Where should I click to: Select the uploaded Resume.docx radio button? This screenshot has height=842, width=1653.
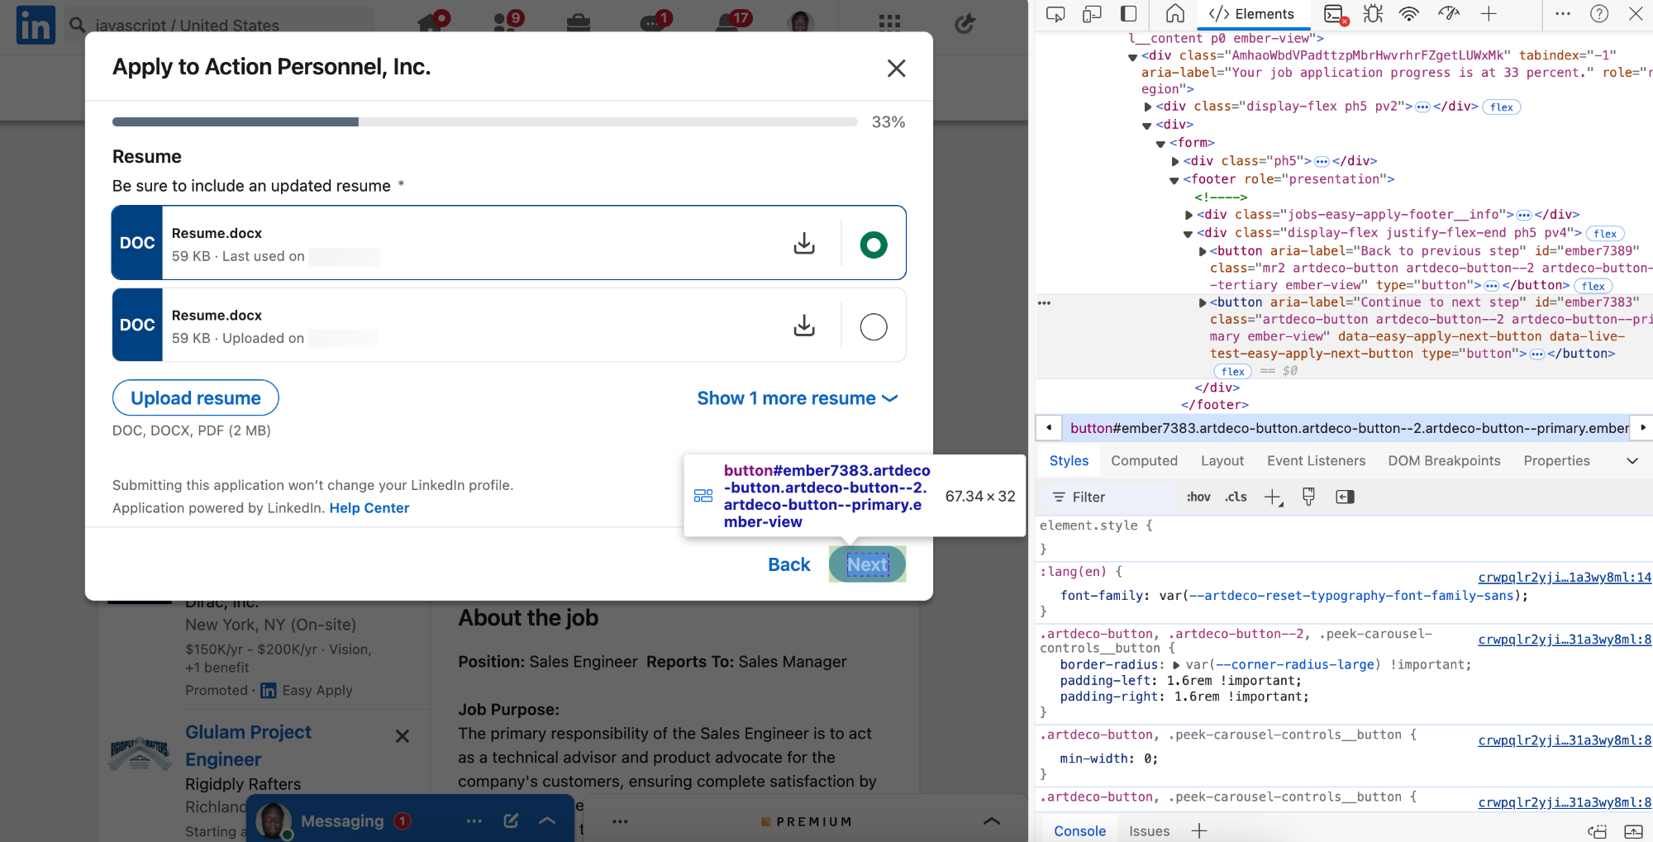coord(874,326)
